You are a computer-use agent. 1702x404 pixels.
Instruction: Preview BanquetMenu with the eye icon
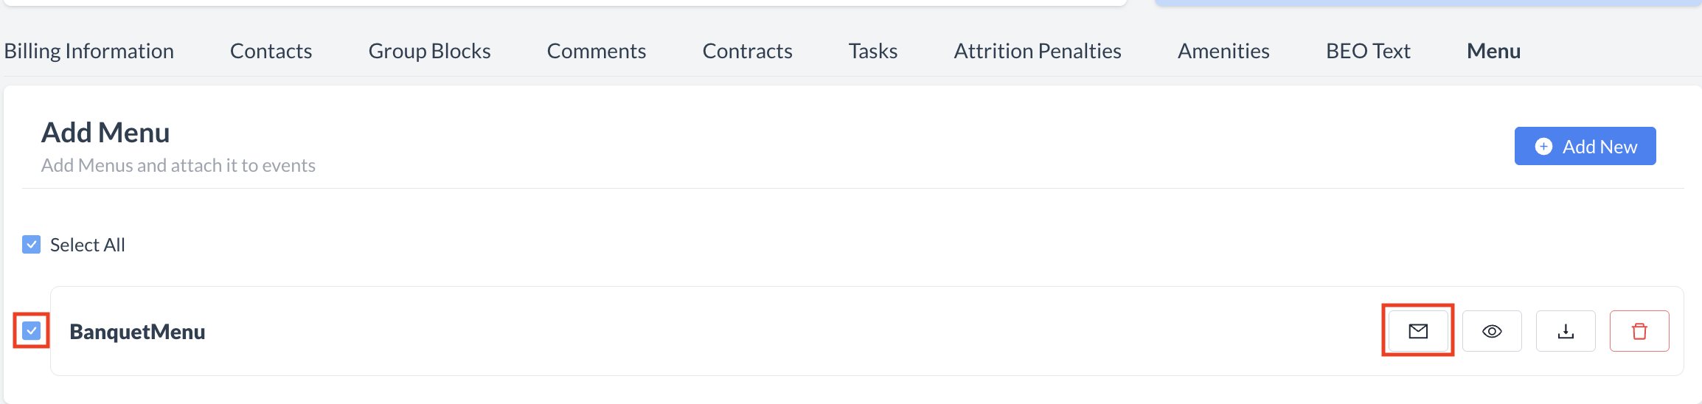coord(1492,331)
